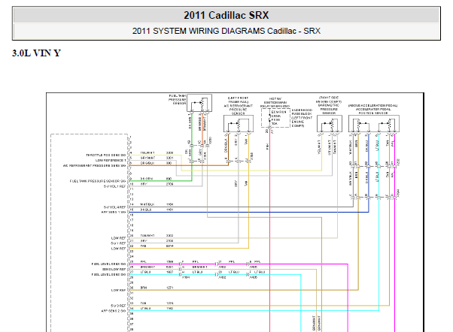Click the '5-V VOL 4 REF' label at pin 14

[x=114, y=207]
